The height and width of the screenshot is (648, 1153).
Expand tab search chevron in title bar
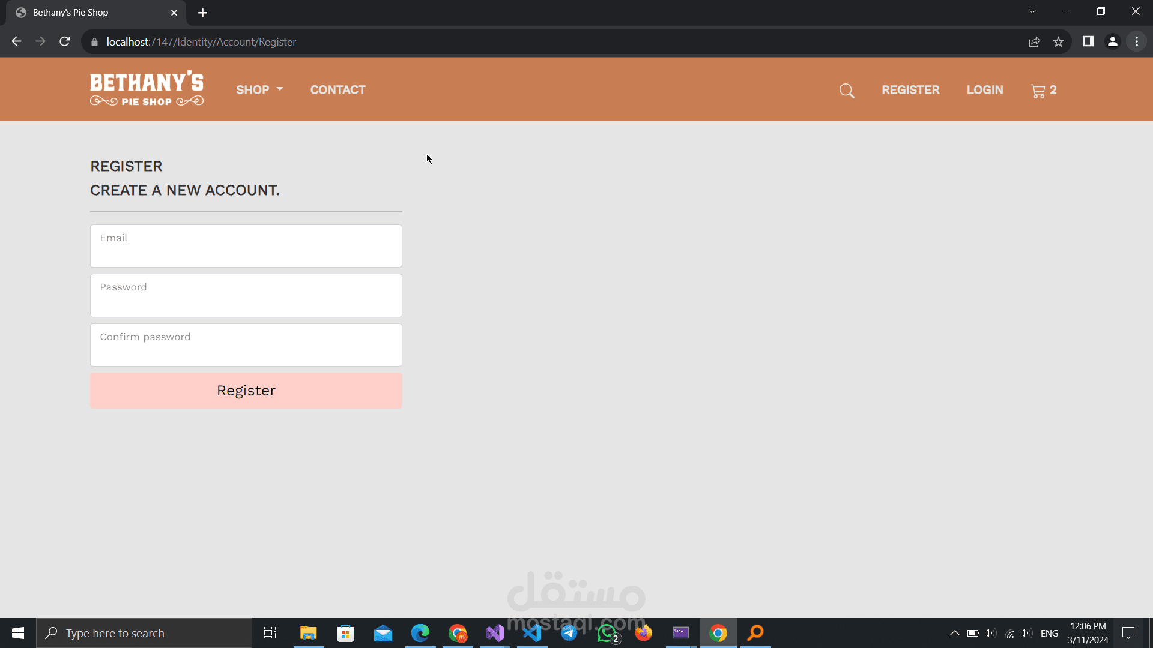(x=1032, y=11)
